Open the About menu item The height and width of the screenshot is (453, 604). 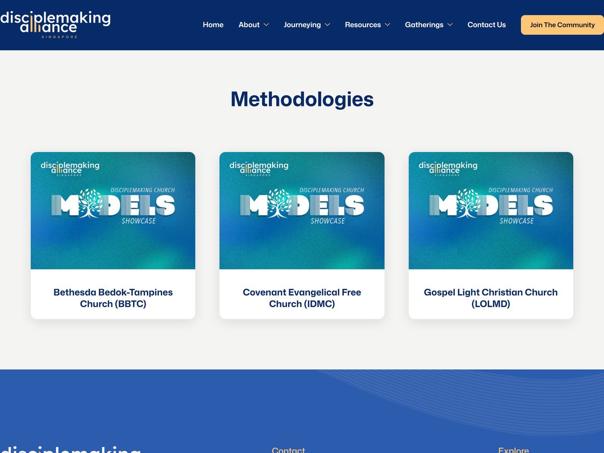point(249,25)
